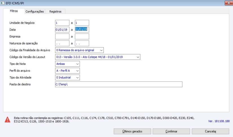Click the Unidade de Negócio start field
Image resolution: width=233 pixels, height=137 pixels.
tap(62, 23)
